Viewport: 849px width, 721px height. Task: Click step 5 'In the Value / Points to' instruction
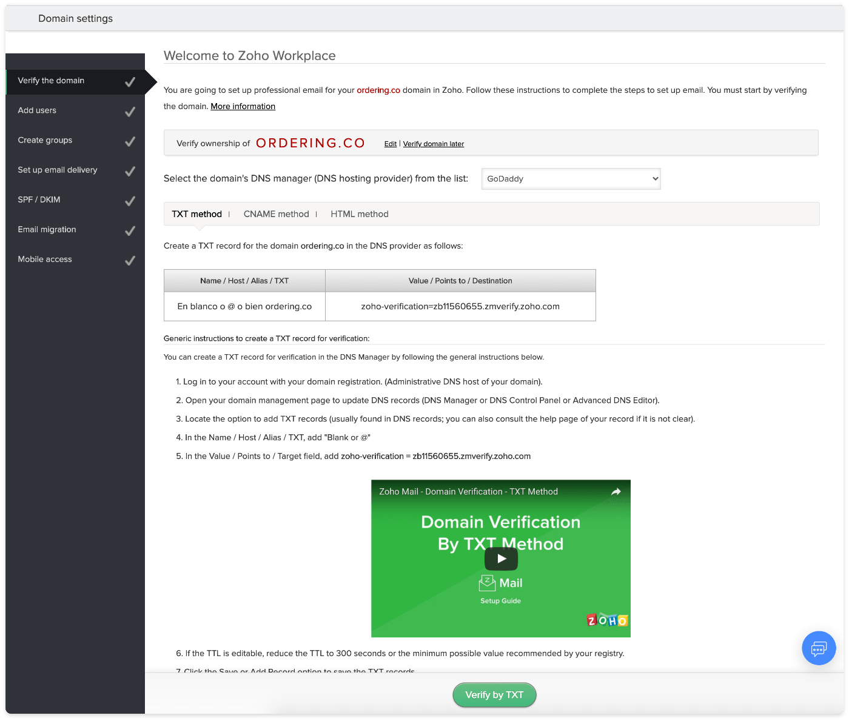pos(354,456)
